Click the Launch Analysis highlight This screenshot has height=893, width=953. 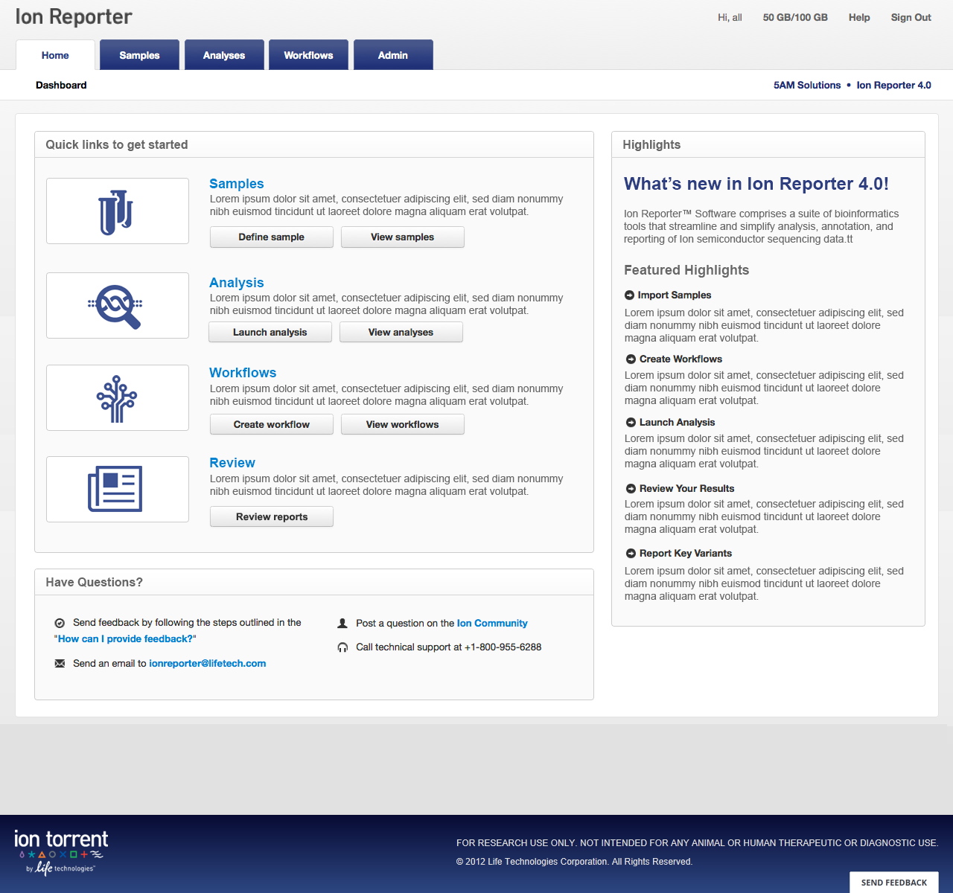click(x=677, y=423)
